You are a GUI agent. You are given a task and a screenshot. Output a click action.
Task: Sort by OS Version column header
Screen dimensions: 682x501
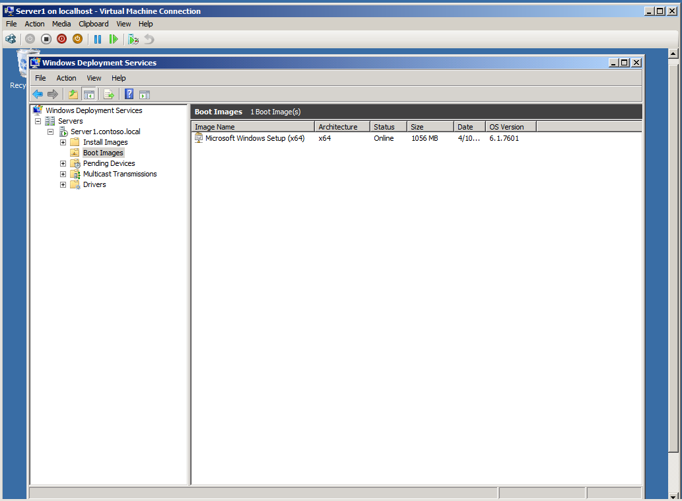pyautogui.click(x=511, y=127)
